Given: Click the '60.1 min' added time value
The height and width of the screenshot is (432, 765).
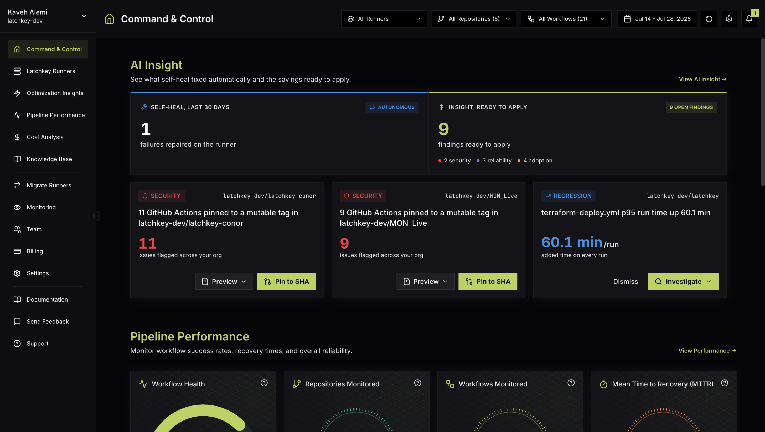Looking at the screenshot, I should click(x=572, y=242).
